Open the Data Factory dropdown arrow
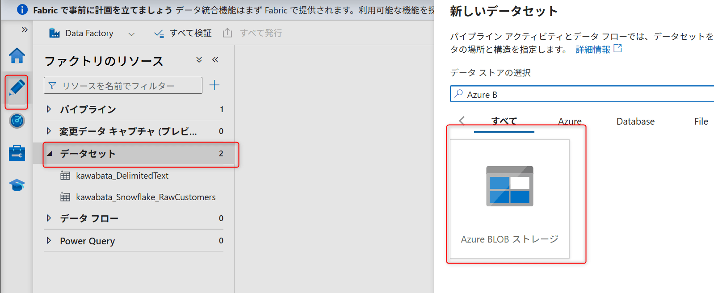Screen dimensions: 714x293 tap(131, 34)
